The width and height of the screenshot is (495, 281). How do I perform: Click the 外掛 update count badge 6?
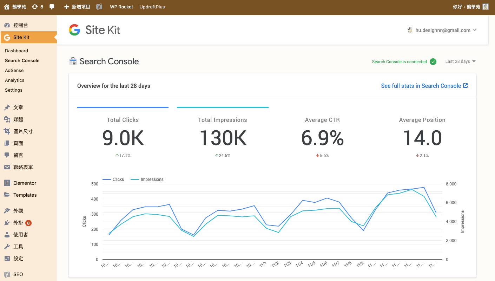(x=28, y=223)
